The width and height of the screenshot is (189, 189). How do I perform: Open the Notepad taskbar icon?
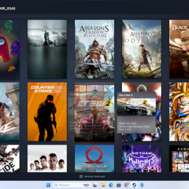pyautogui.click(x=142, y=185)
